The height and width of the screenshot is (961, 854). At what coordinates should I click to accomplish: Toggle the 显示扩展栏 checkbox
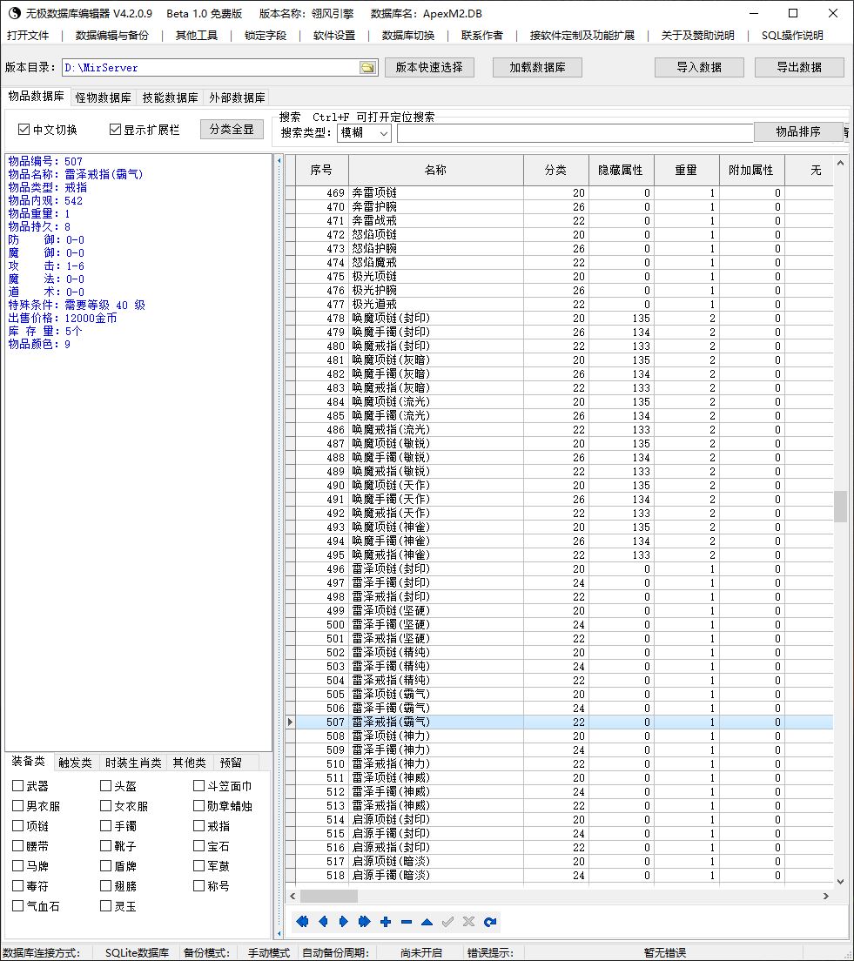tap(115, 130)
